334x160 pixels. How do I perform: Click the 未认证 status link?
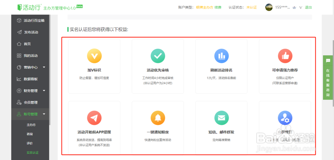pyautogui.click(x=252, y=7)
